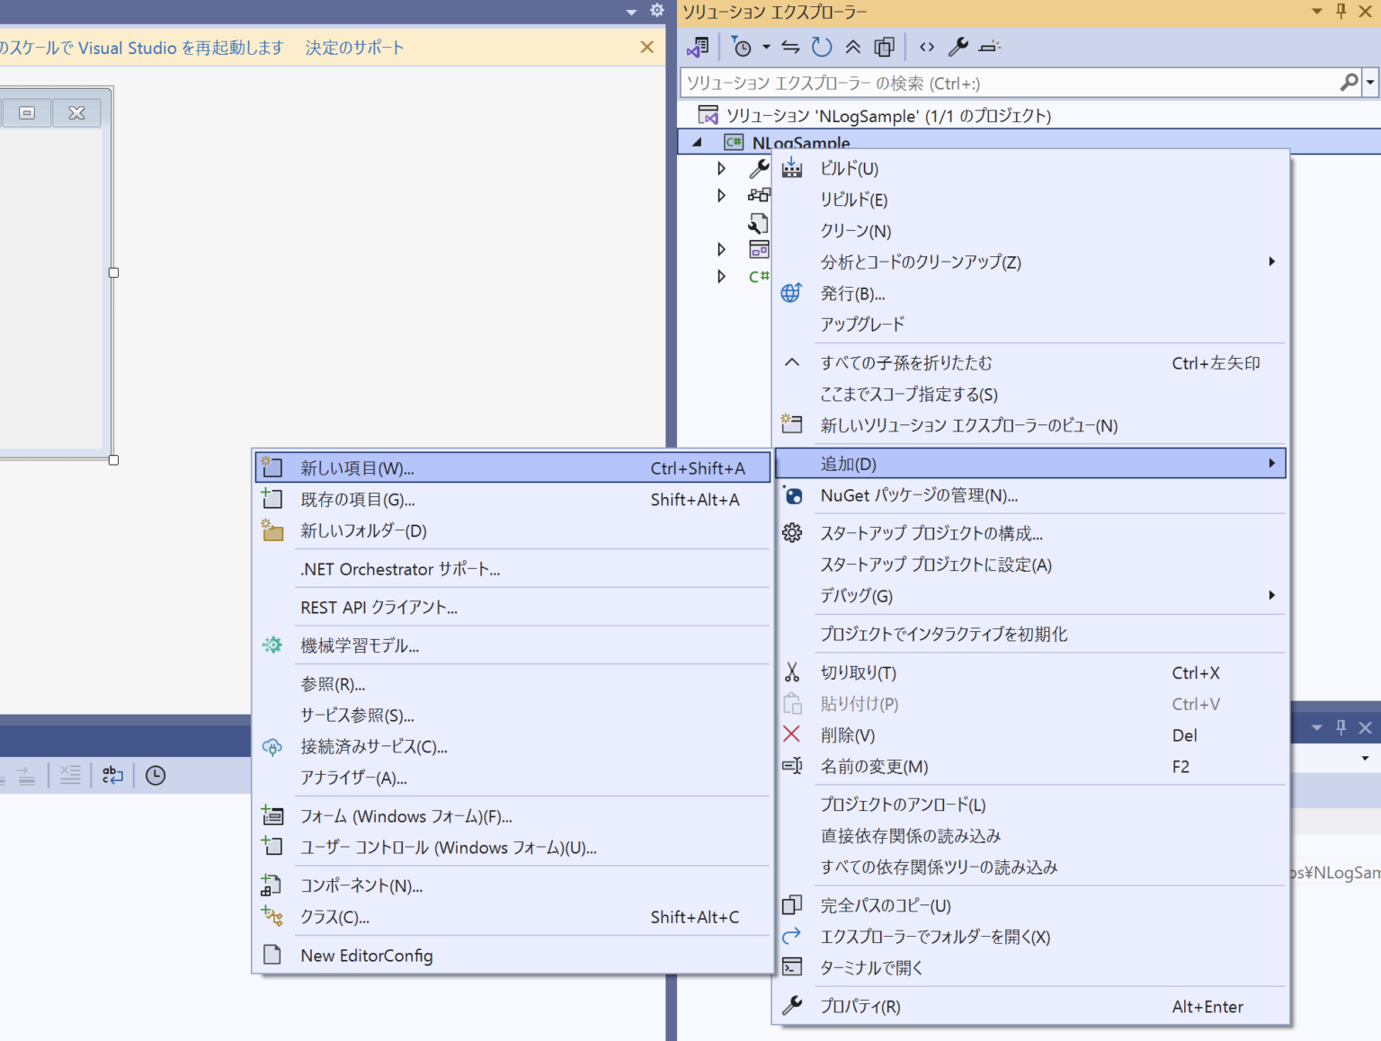Dismiss the yellow notification bar with its X

click(646, 47)
